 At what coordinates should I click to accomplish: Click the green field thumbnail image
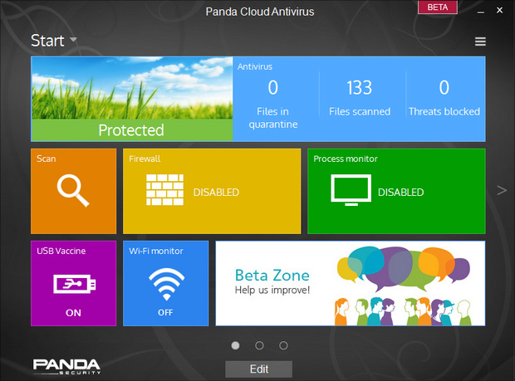(x=132, y=88)
